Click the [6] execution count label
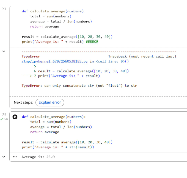This screenshot has width=187, height=178. (4, 114)
